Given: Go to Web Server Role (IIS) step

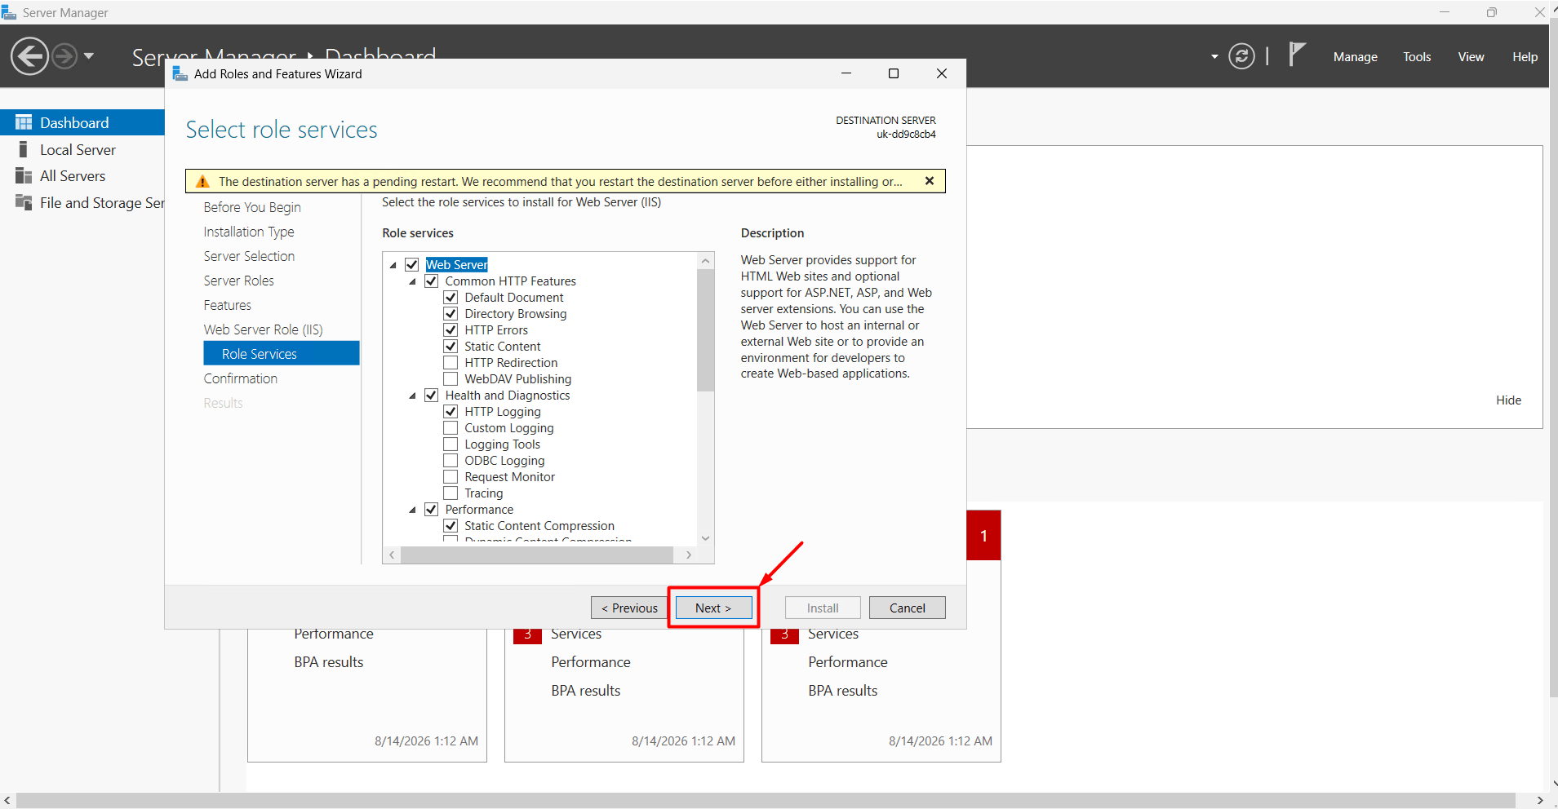Looking at the screenshot, I should coord(264,329).
